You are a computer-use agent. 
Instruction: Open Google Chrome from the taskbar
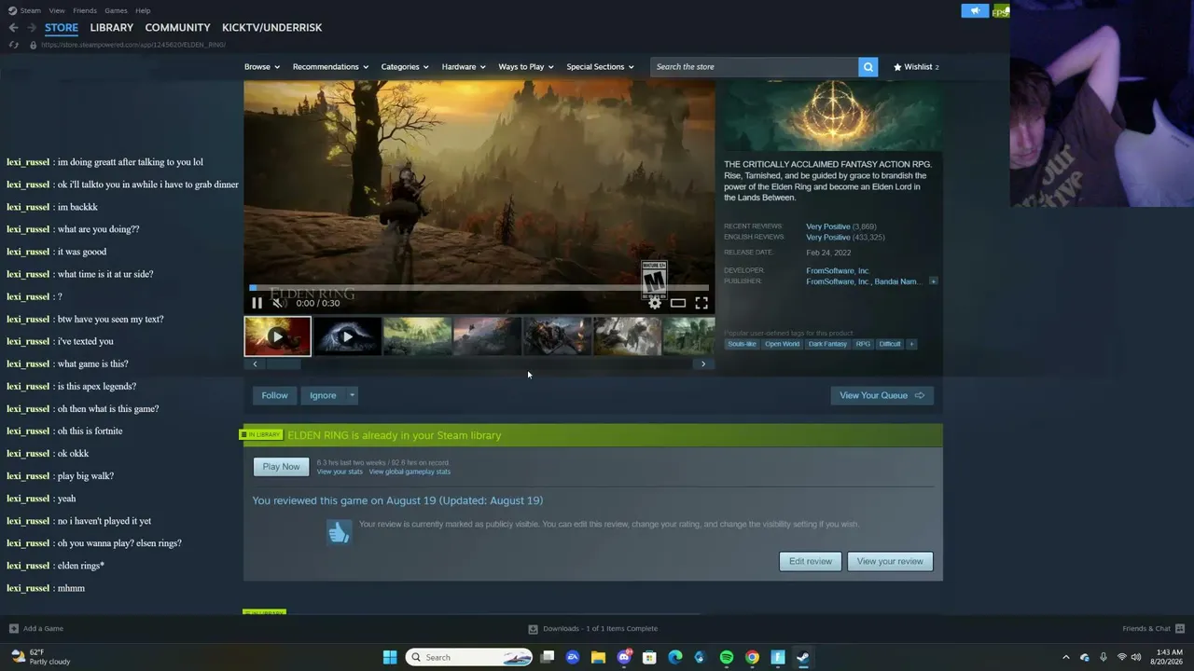click(x=752, y=657)
